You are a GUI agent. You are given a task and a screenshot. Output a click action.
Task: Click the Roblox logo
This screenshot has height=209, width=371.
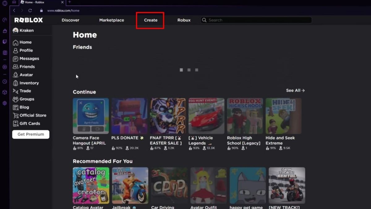point(28,20)
